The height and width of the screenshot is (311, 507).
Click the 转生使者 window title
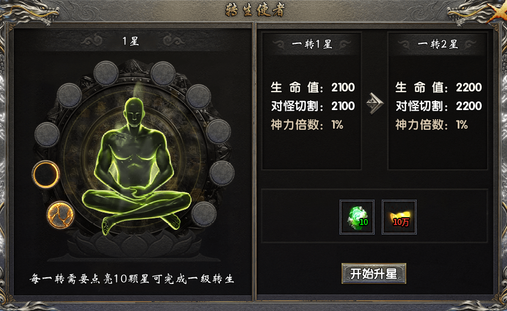tap(255, 10)
